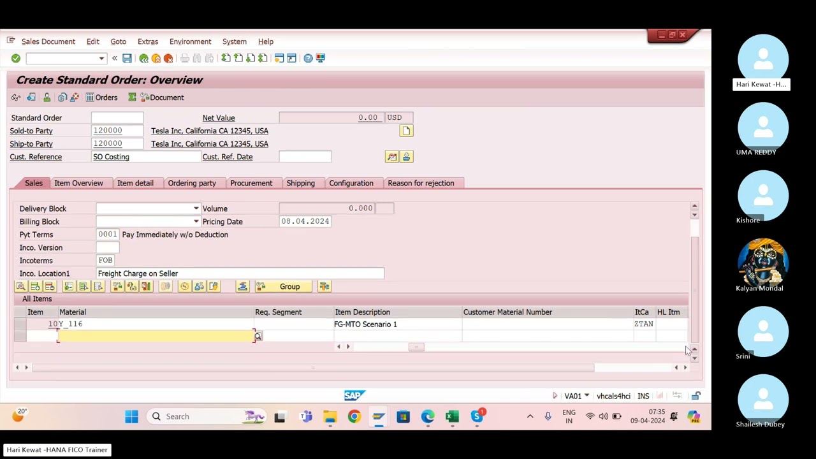Click the item details magnifier icon in the items toolbar
The image size is (816, 459).
point(21,286)
